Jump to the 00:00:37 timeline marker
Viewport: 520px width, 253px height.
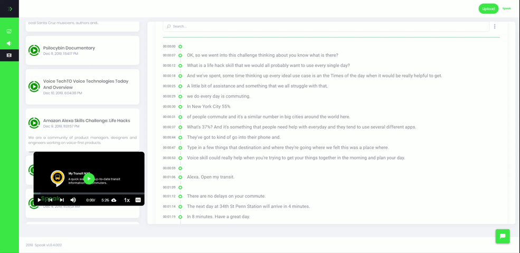[x=181, y=127]
